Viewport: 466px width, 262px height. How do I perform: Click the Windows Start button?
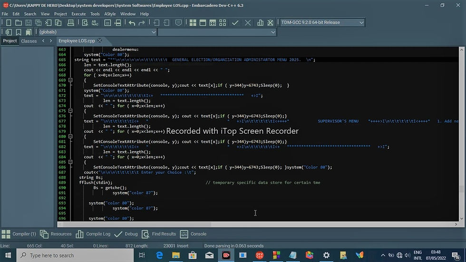click(8, 255)
